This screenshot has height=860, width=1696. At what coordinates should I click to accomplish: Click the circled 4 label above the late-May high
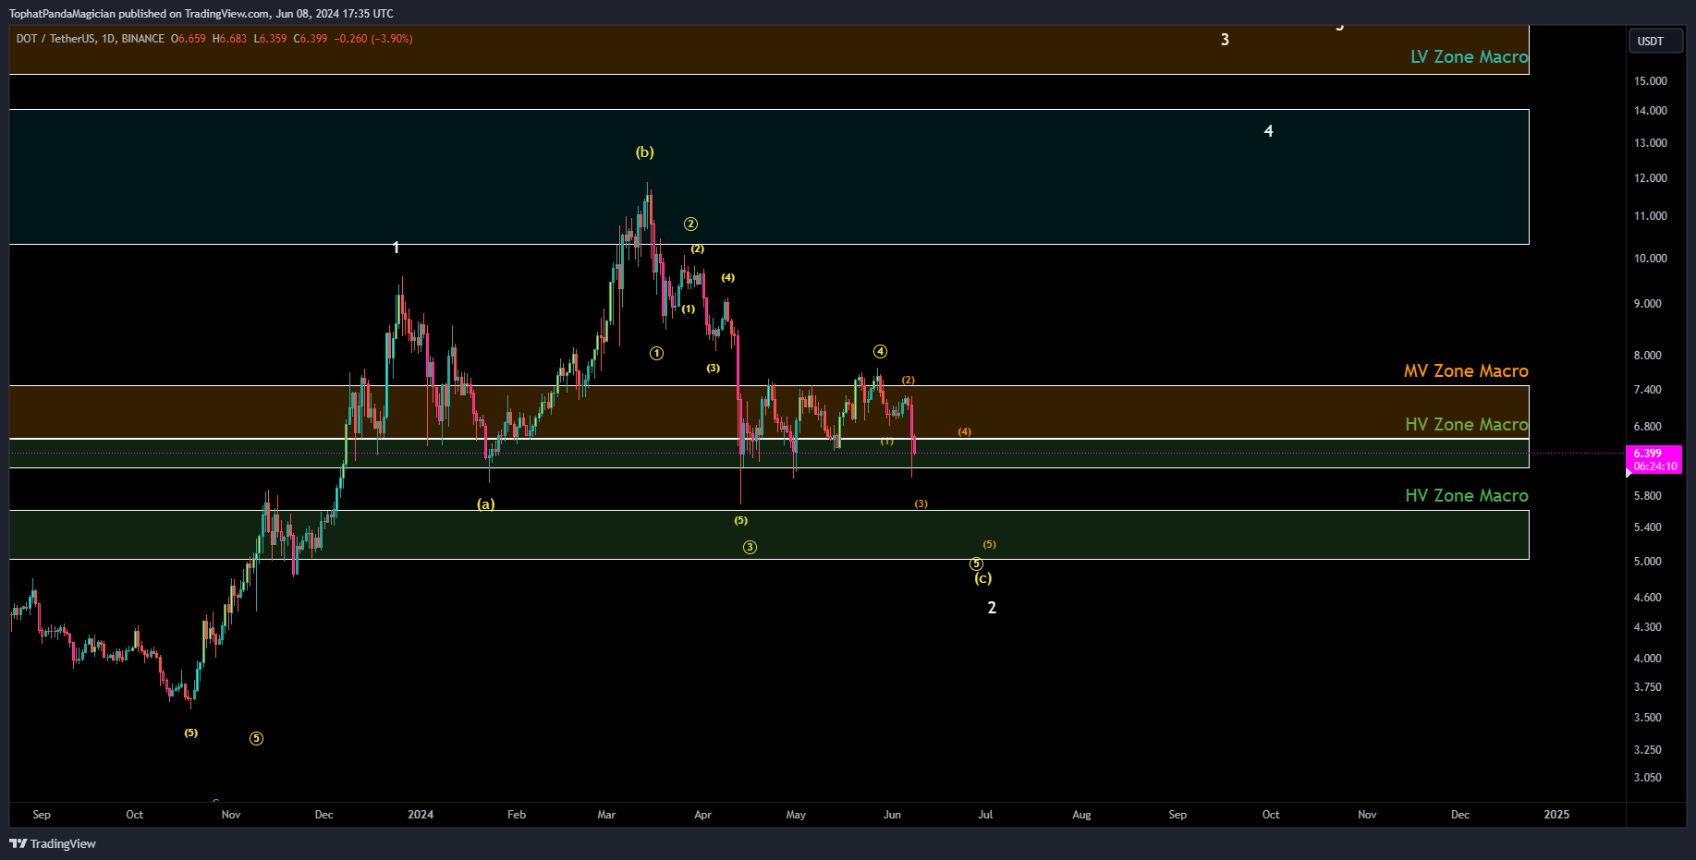pyautogui.click(x=880, y=352)
